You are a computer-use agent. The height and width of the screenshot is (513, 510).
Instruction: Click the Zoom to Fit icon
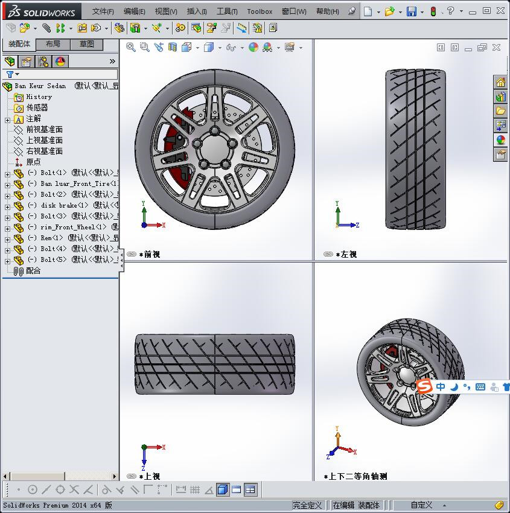tap(131, 48)
